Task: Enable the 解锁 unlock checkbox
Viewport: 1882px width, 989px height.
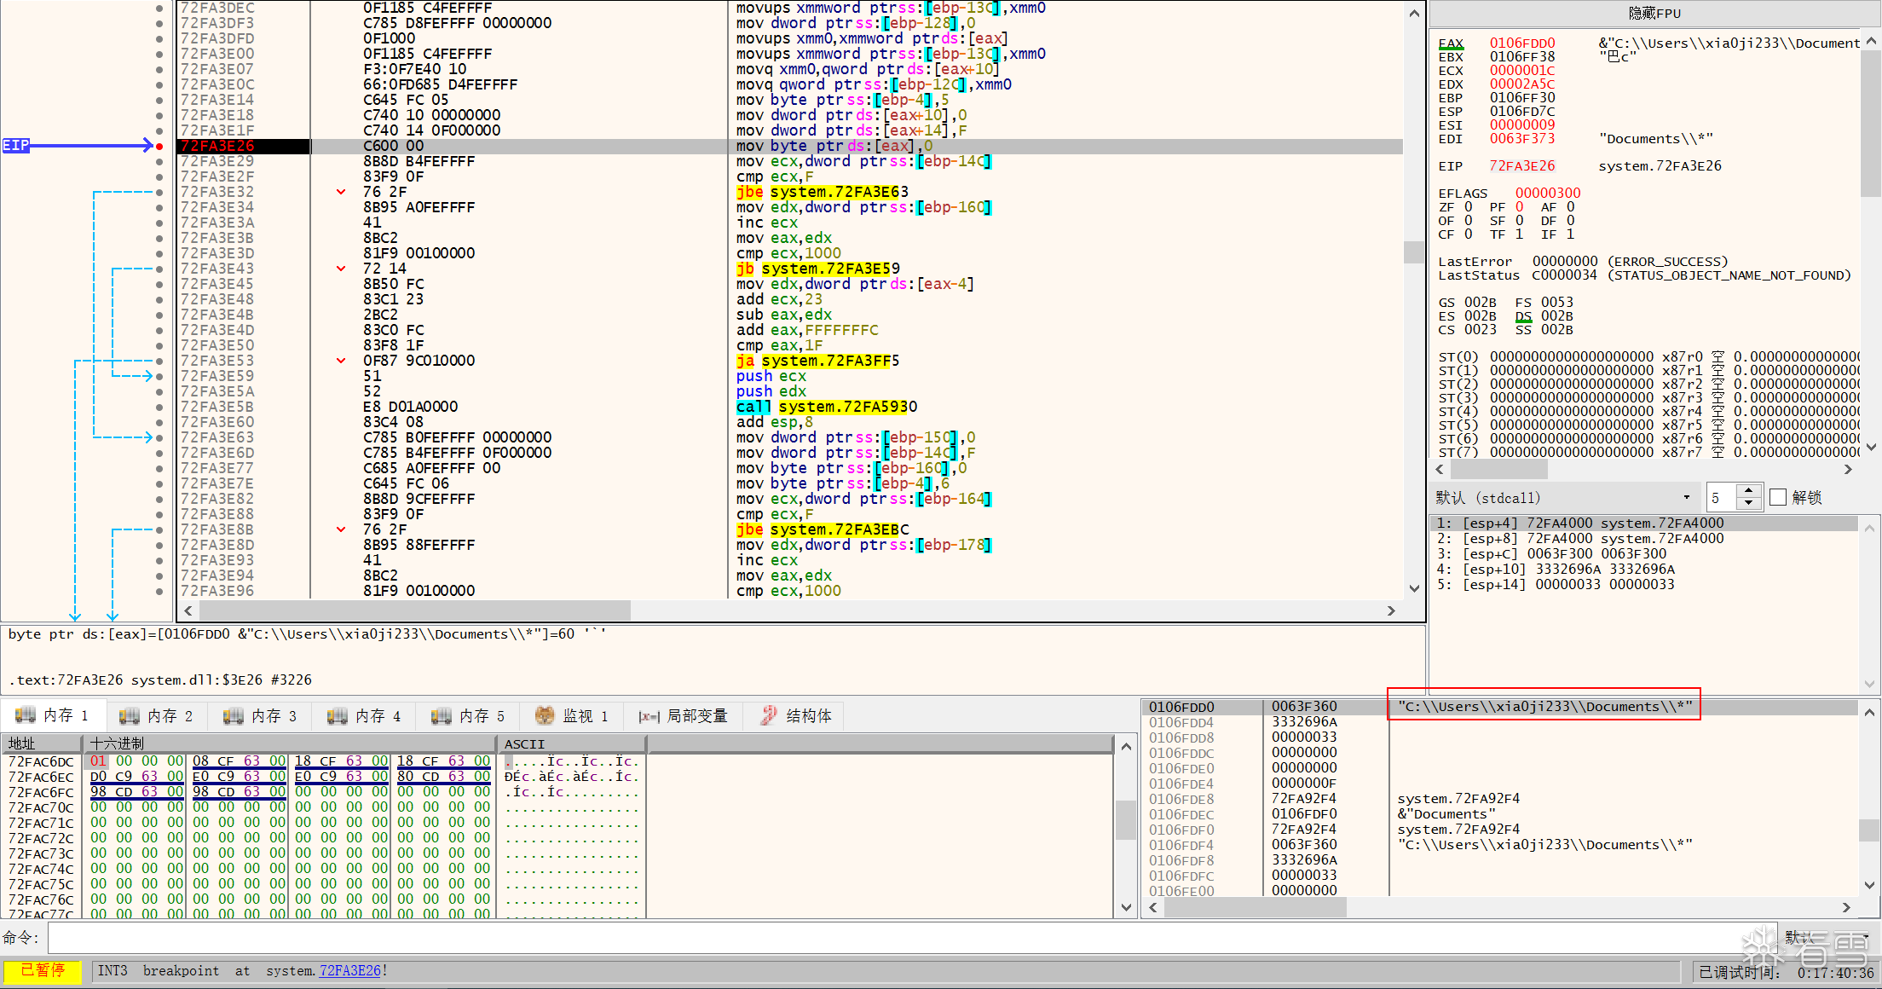Action: [x=1778, y=497]
